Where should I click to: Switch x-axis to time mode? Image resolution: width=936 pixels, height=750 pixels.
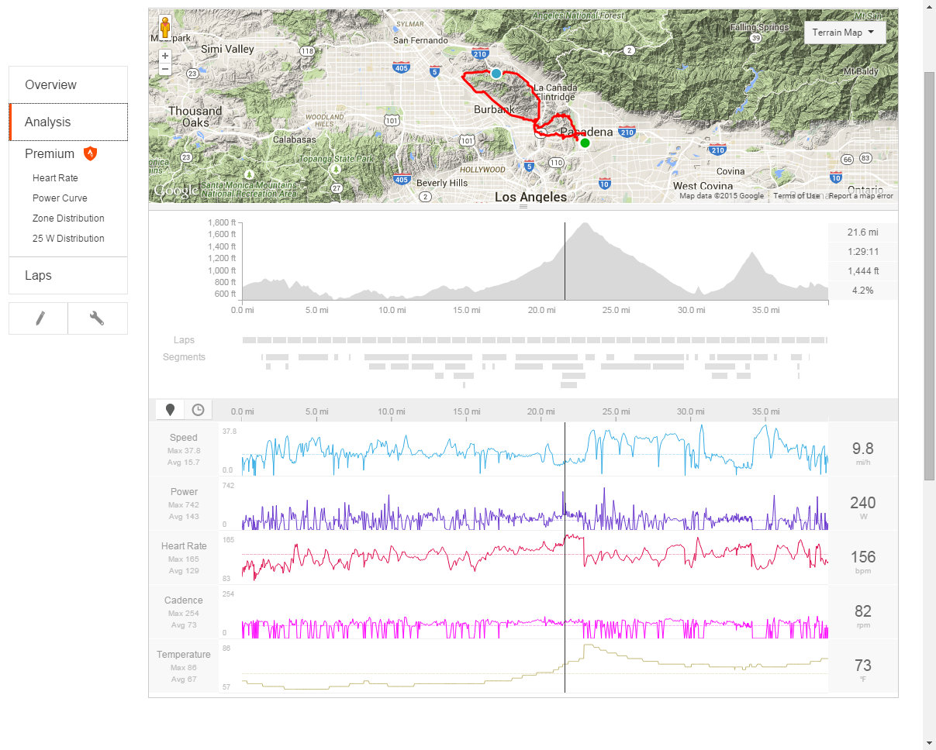(x=198, y=410)
